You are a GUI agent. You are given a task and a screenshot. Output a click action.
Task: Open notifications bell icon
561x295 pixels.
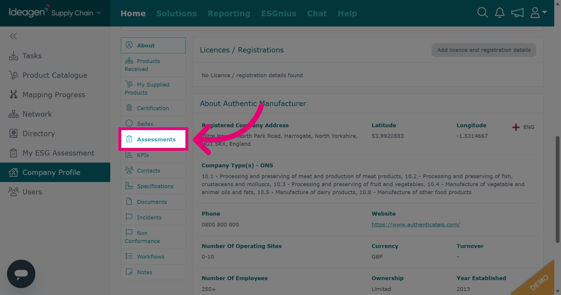[500, 13]
